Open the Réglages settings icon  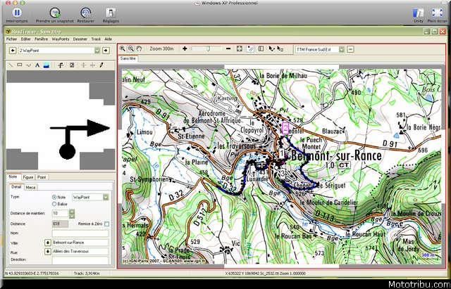111,13
